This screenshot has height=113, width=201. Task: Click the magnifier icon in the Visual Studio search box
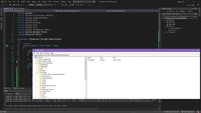coord(94,2)
